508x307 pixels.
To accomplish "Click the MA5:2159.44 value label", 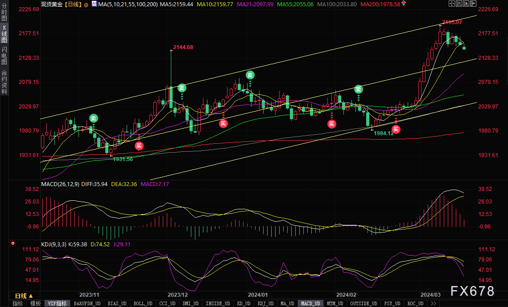I will [176, 4].
